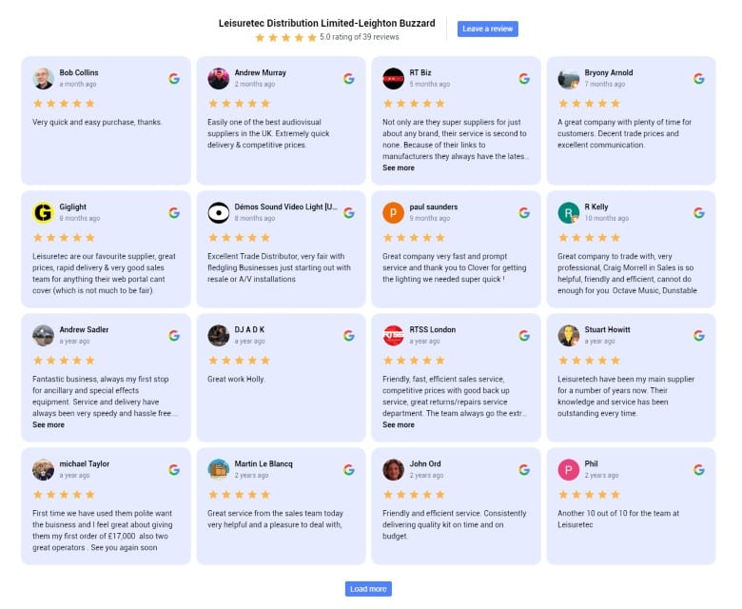Screen dimensions: 742x609
Task: Click Leave a review button
Action: 487,29
